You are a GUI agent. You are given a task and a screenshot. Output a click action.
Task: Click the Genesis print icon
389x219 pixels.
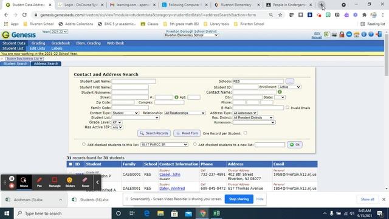pyautogui.click(x=334, y=35)
